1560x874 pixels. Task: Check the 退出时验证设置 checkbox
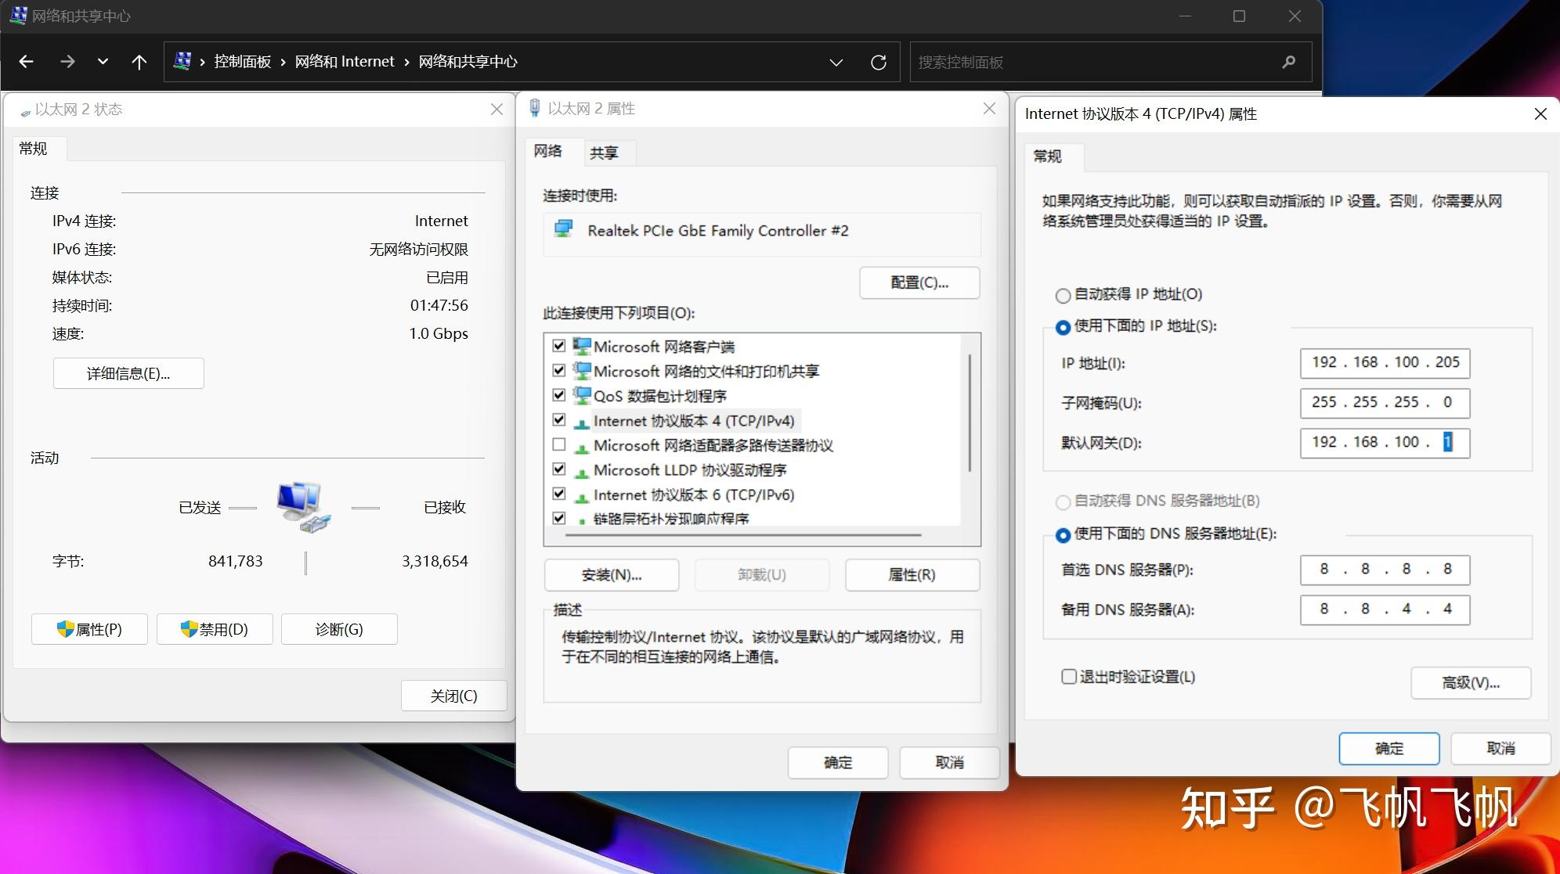tap(1068, 676)
